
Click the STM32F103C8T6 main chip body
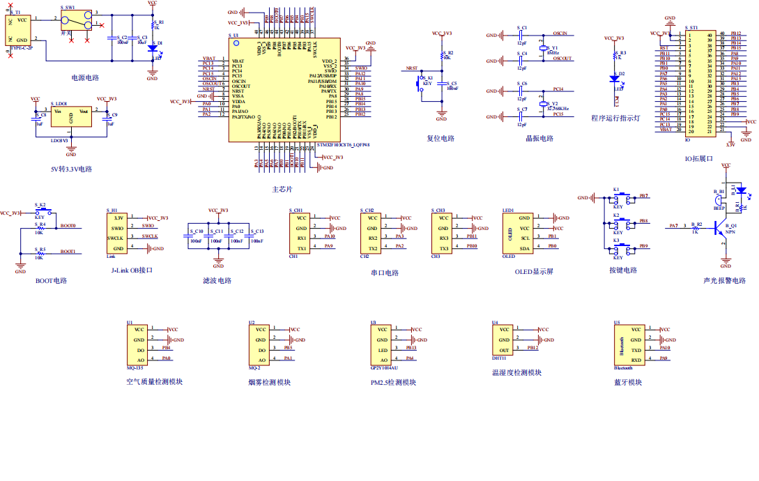tap(284, 90)
